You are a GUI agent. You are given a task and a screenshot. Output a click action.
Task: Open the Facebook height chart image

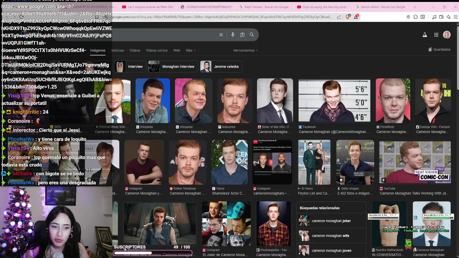tap(334, 101)
